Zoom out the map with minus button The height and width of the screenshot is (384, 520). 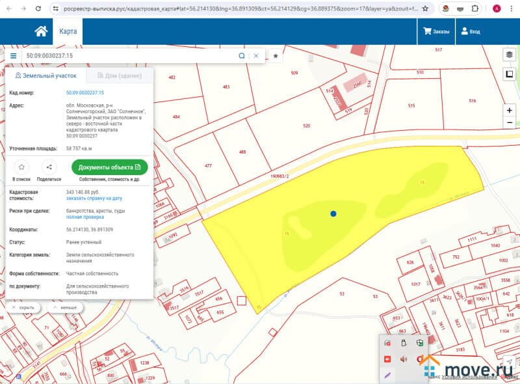click(x=510, y=122)
